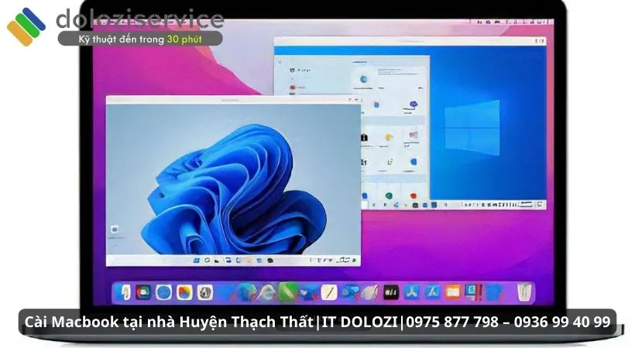This screenshot has width=635, height=348.
Task: Open the purple tile in the Windows 10 Start menu
Action: coord(413,104)
